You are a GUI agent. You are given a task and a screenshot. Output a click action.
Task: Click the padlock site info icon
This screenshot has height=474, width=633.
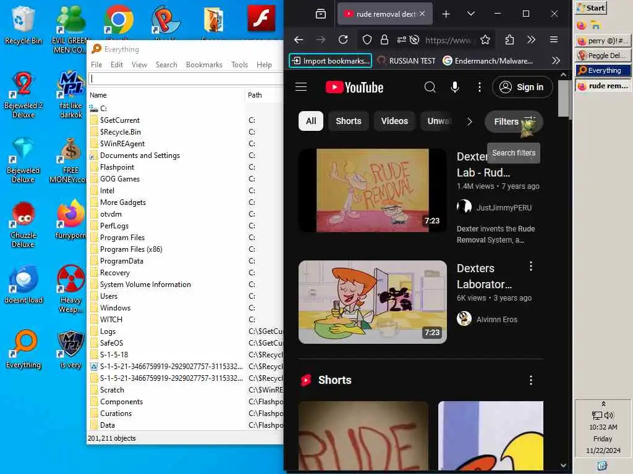[384, 39]
